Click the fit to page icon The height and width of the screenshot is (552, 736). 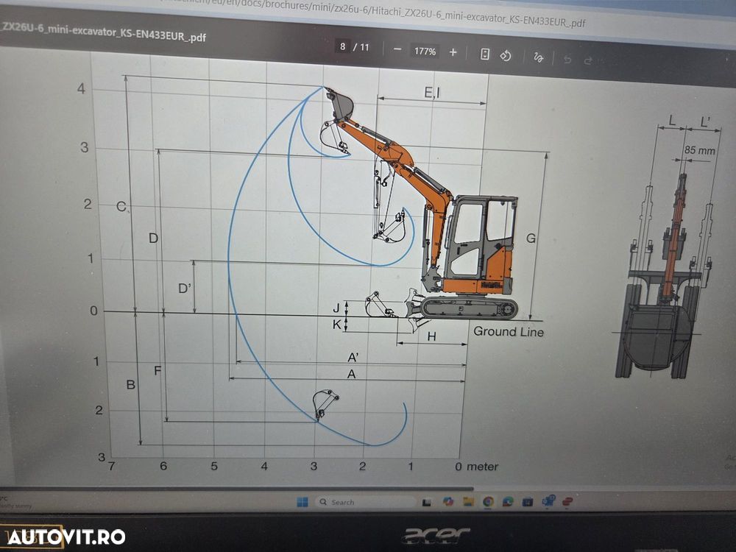coord(485,54)
